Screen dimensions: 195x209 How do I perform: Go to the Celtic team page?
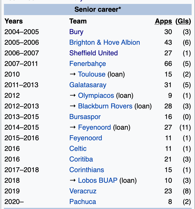78,149
